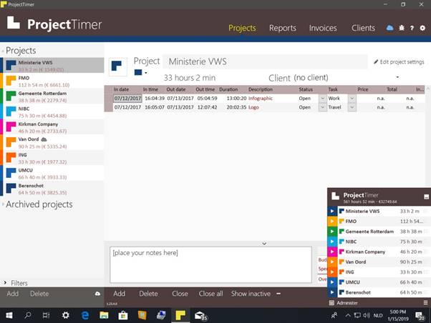The height and width of the screenshot is (323, 431).
Task: Select Kirkman Company project in sidebar
Action: (x=54, y=127)
